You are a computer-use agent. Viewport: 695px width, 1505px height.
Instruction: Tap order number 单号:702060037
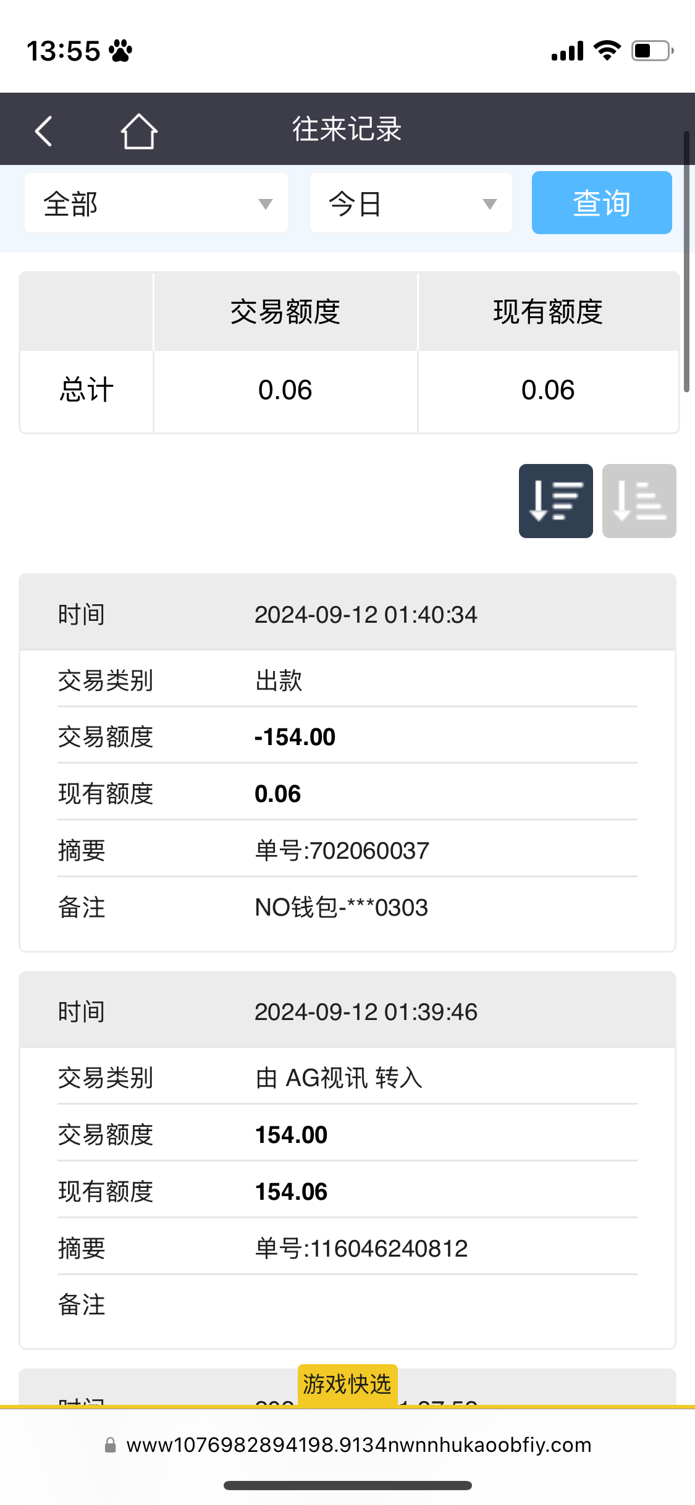342,851
